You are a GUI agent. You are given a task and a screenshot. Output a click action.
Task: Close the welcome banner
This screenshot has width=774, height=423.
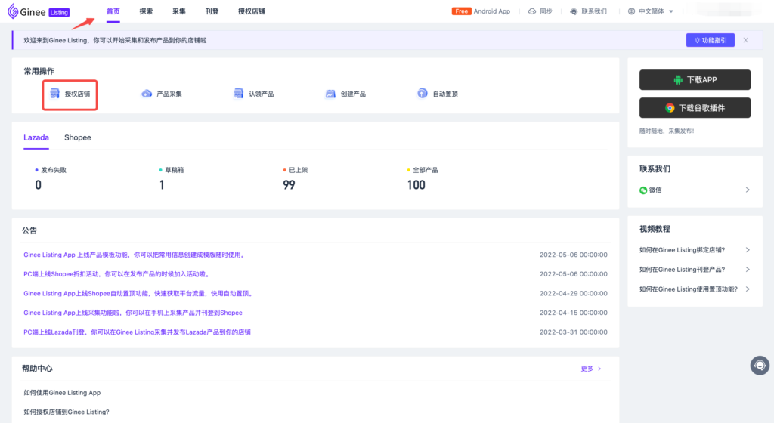tap(746, 41)
